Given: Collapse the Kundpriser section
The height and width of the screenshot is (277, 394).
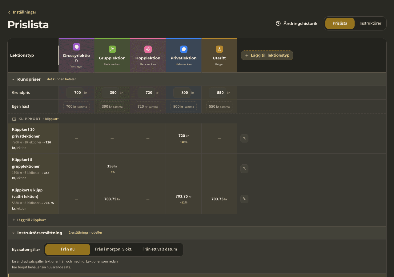Looking at the screenshot, I should [x=13, y=79].
